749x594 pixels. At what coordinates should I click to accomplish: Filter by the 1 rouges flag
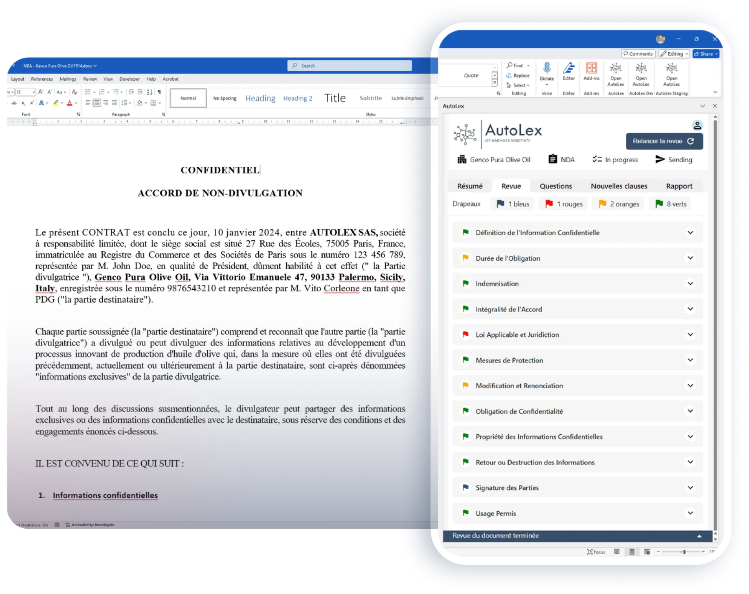pos(563,204)
